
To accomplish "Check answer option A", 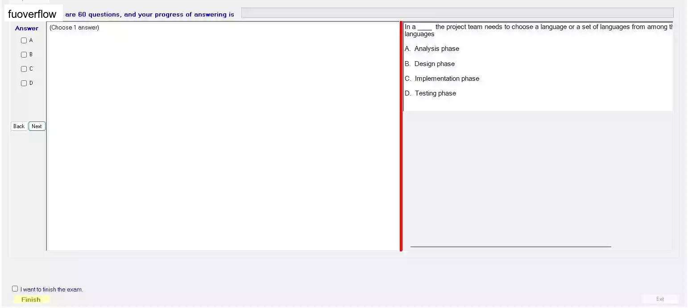I will tap(24, 41).
